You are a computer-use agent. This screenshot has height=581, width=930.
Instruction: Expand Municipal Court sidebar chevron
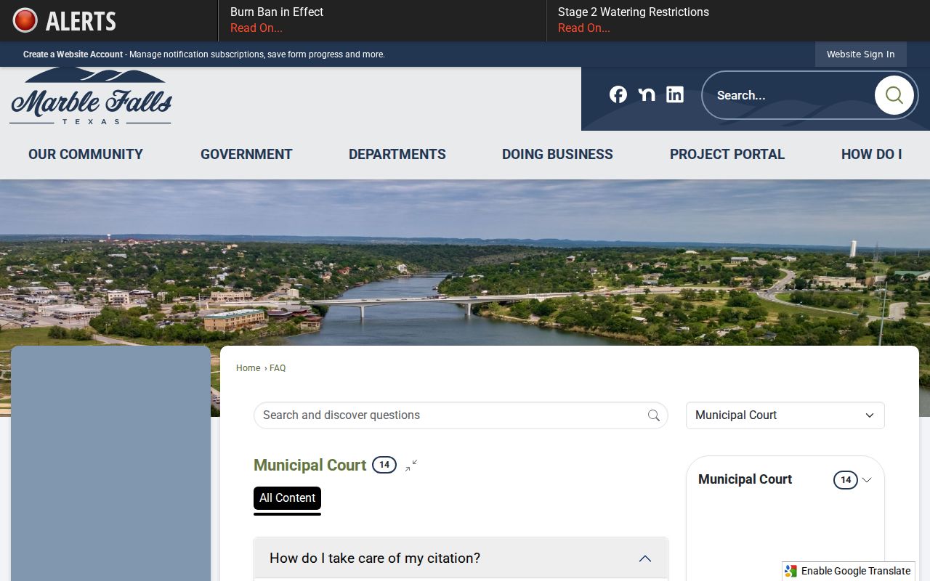coord(866,480)
